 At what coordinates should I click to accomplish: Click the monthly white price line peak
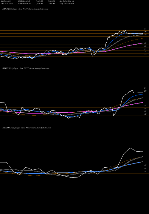130,148
